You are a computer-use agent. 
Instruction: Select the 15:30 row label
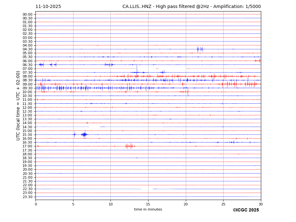pos(27,135)
